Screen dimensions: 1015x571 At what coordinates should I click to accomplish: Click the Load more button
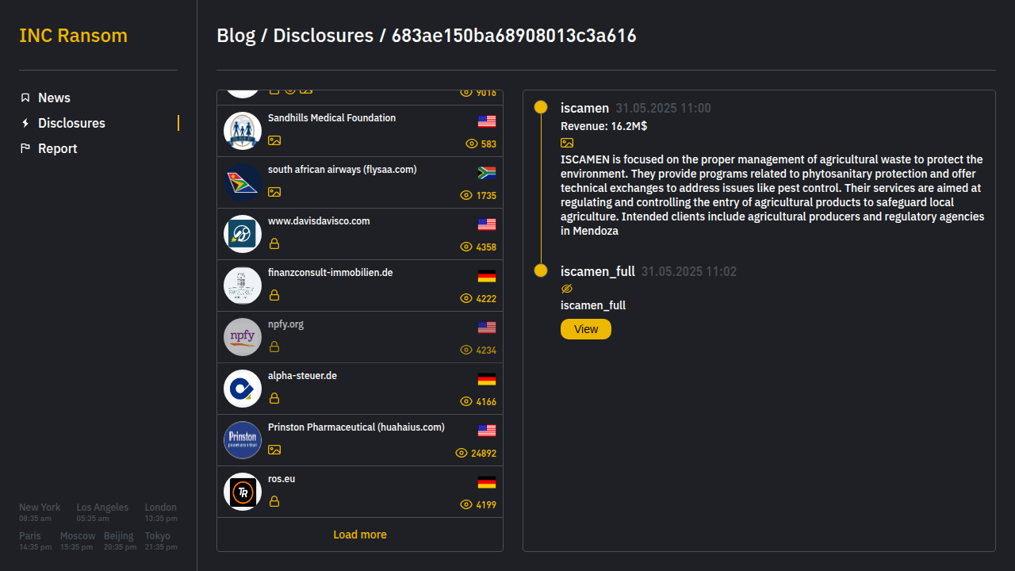(x=360, y=535)
